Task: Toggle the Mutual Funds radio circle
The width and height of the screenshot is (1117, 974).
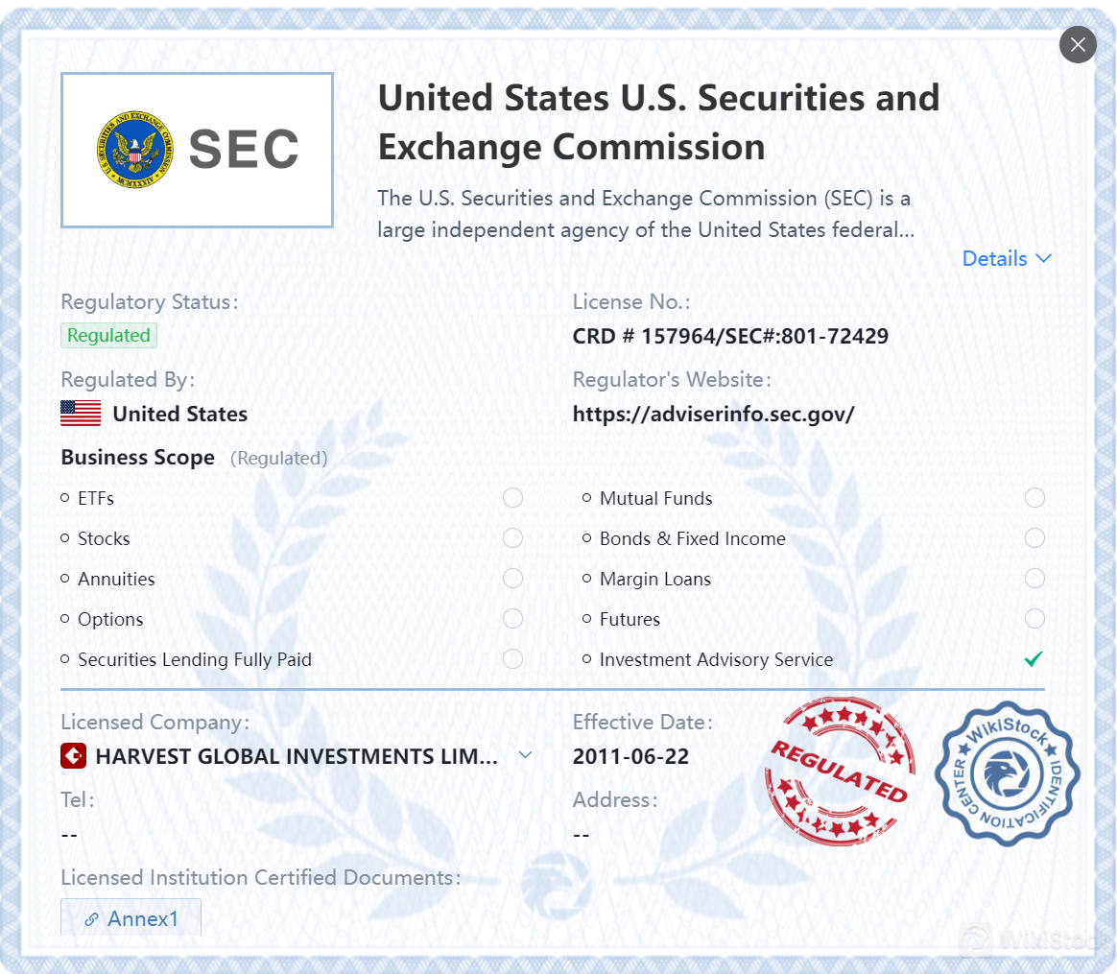Action: coord(1034,497)
